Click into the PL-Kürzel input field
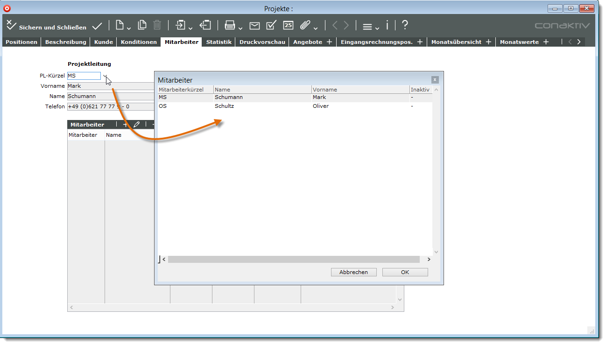606x345 pixels. point(84,76)
